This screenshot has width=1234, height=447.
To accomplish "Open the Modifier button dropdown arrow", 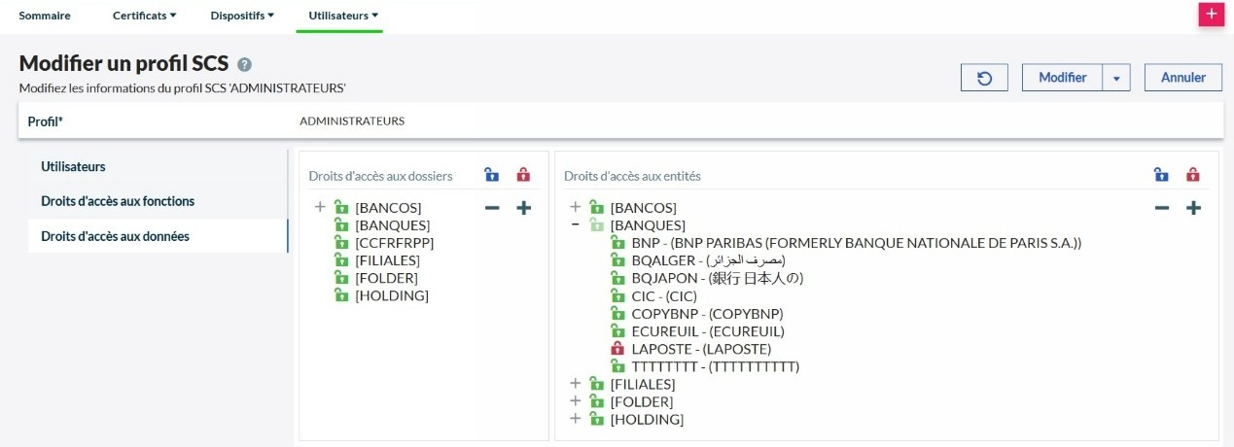I will point(1116,78).
